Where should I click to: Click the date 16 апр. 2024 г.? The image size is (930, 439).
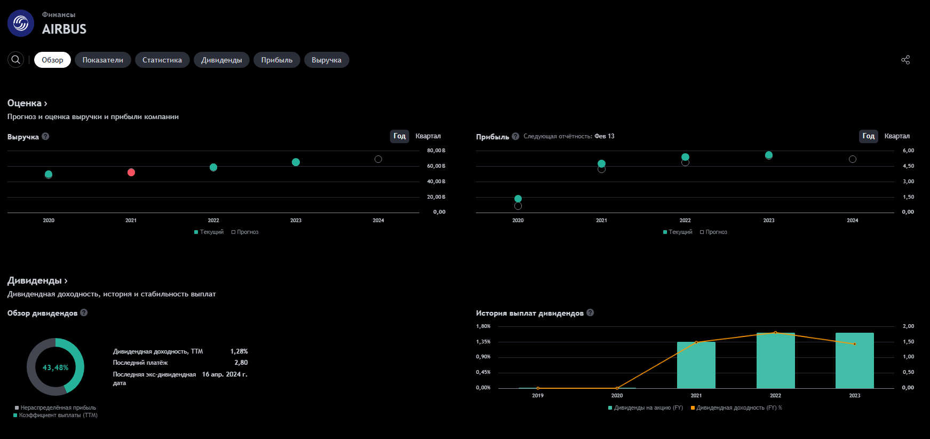pos(225,374)
